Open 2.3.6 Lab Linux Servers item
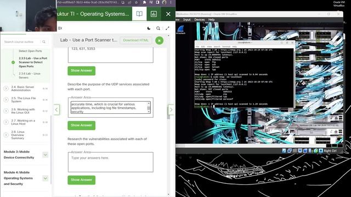Viewport: 351px width, 197px height. coord(30,76)
